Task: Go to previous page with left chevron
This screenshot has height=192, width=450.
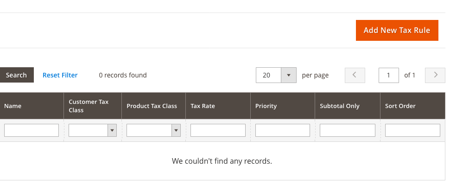Action: (x=355, y=75)
